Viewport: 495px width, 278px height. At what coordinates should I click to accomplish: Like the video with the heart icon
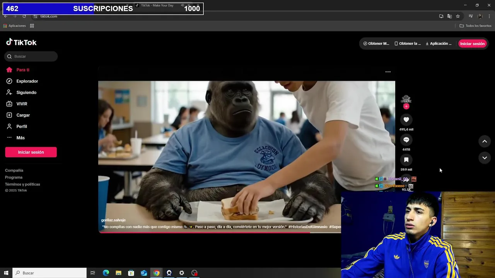click(x=406, y=120)
